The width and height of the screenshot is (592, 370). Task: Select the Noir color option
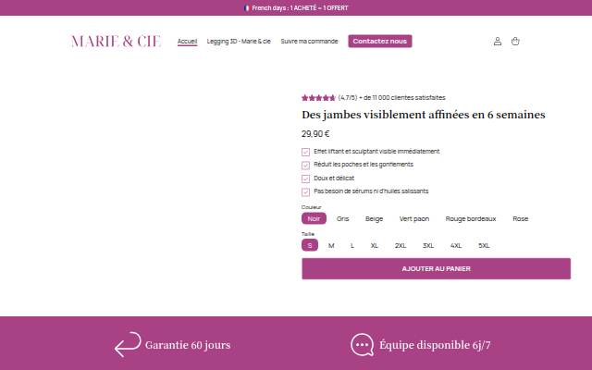[314, 218]
